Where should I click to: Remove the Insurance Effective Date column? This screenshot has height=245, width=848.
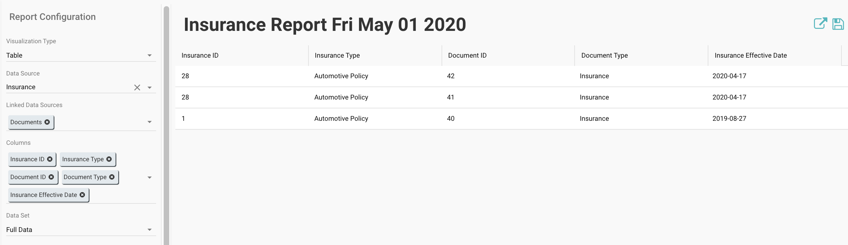[x=82, y=195]
